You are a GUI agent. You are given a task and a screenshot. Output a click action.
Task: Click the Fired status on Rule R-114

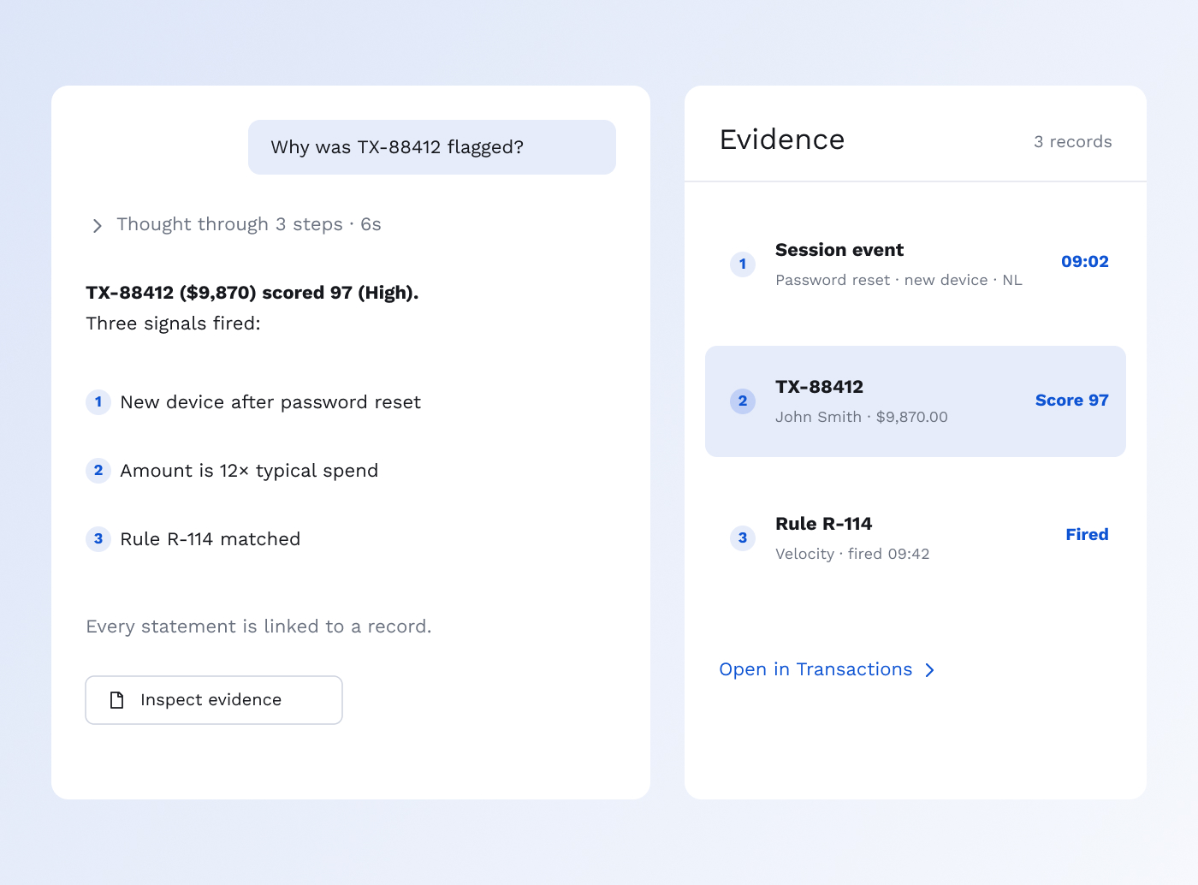coord(1087,535)
